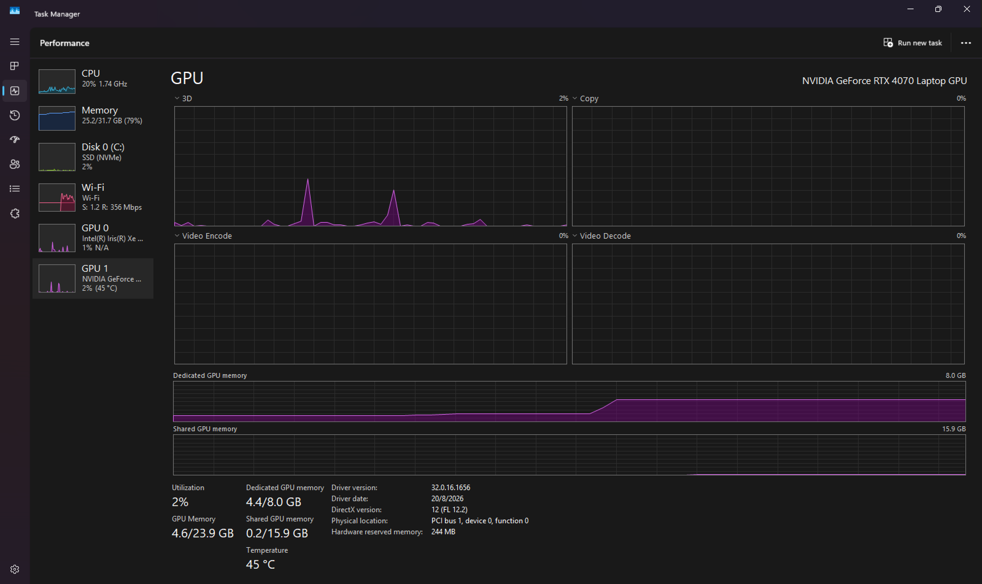
Task: Open Task Manager settings gear
Action: pyautogui.click(x=14, y=569)
